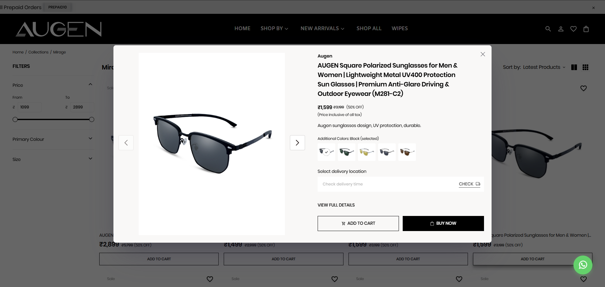Open VIEW FULL DETAILS link
This screenshot has height=287, width=605.
coord(336,205)
